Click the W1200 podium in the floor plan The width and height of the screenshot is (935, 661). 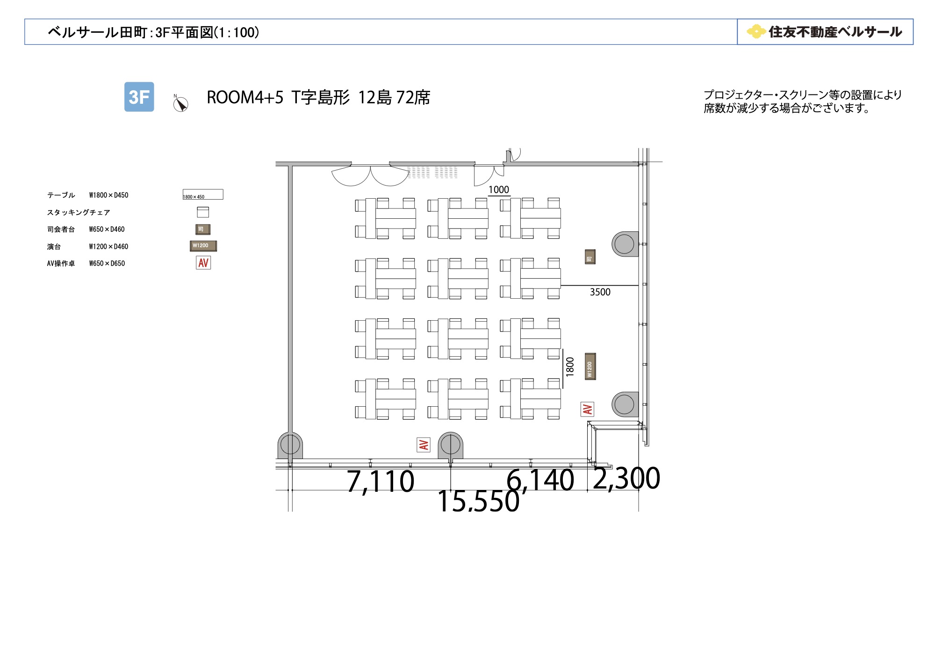tap(590, 366)
